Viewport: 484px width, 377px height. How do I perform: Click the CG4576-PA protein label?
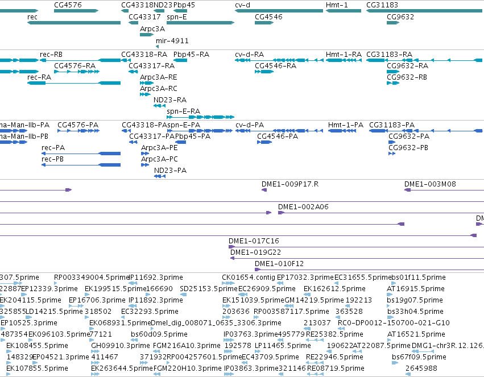point(78,125)
